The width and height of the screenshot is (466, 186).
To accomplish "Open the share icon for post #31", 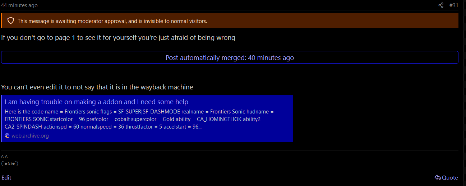I will click(441, 5).
